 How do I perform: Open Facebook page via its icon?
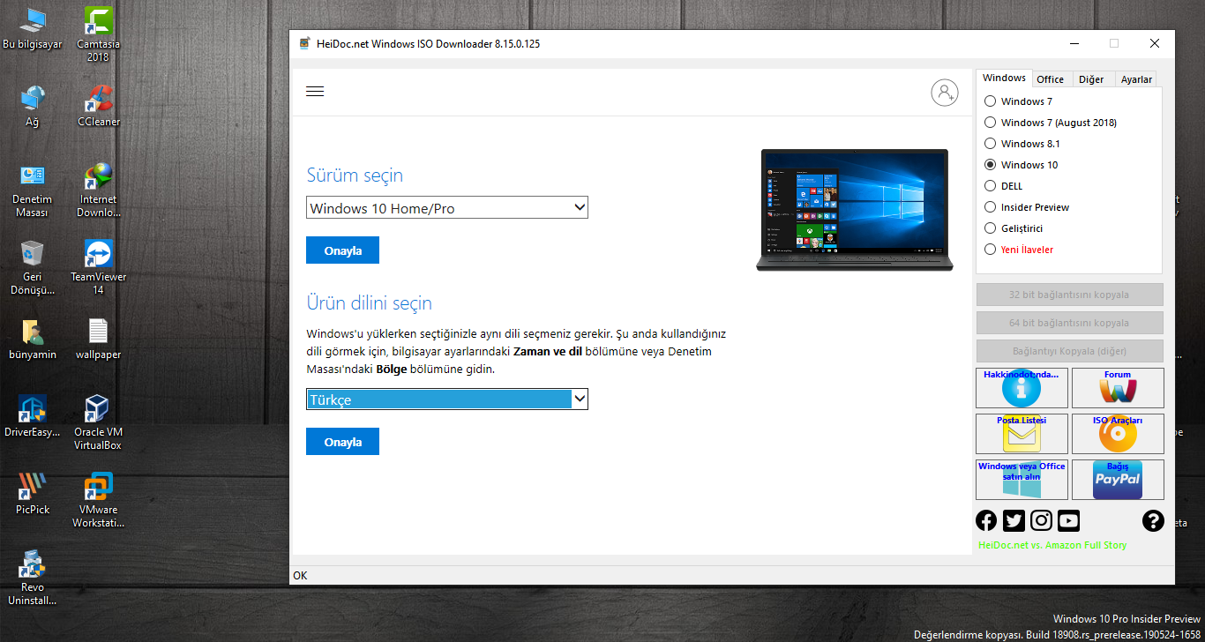coord(986,520)
